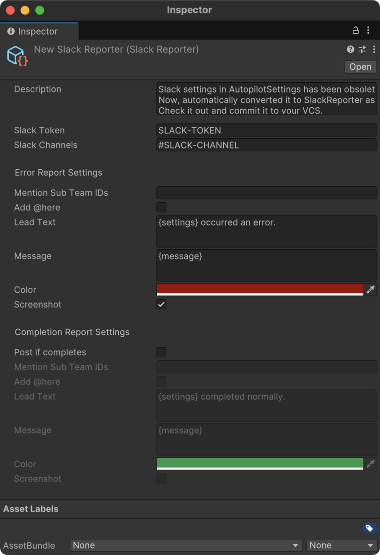
Task: Select the Inspector tab
Action: pyautogui.click(x=39, y=31)
